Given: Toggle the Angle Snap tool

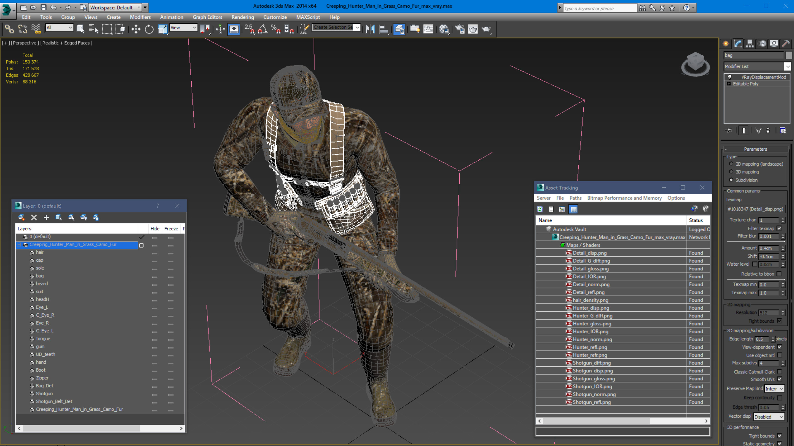Looking at the screenshot, I should [x=263, y=29].
